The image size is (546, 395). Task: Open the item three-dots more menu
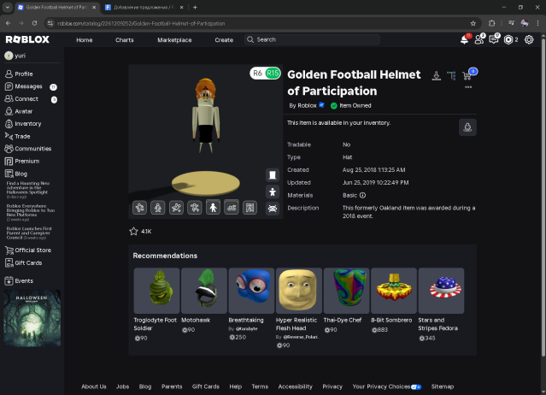pos(467,87)
